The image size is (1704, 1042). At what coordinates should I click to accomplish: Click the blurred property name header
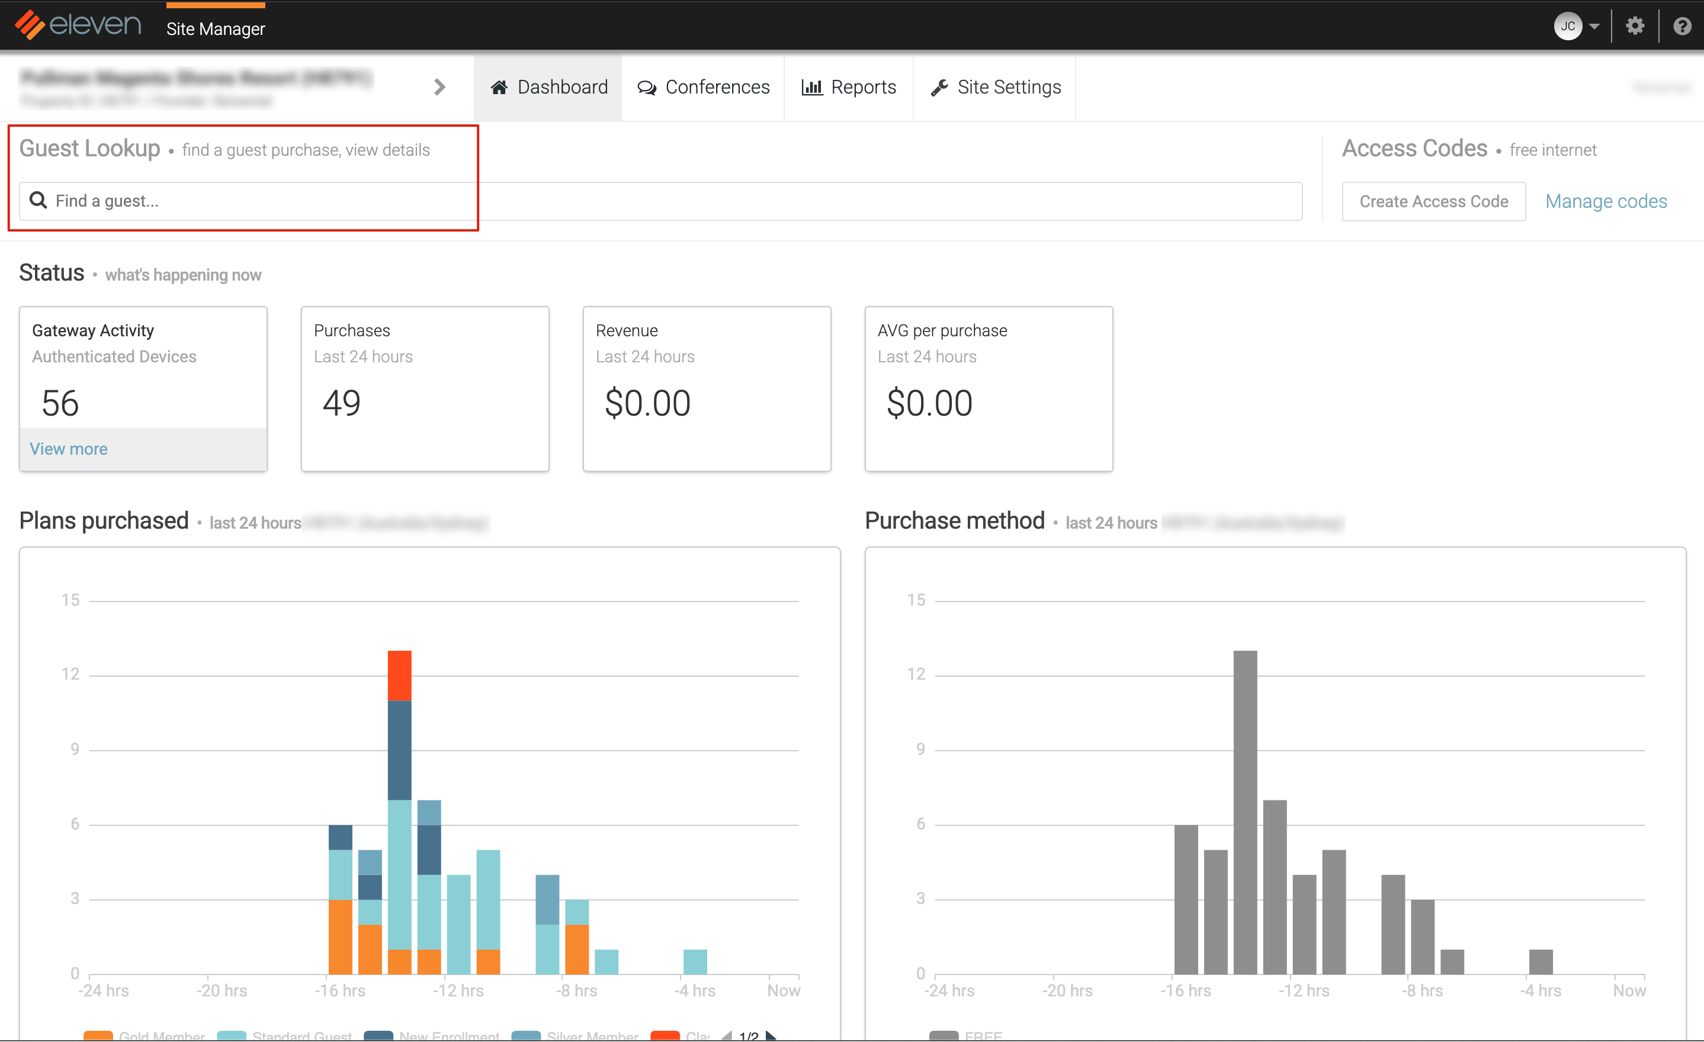(197, 78)
